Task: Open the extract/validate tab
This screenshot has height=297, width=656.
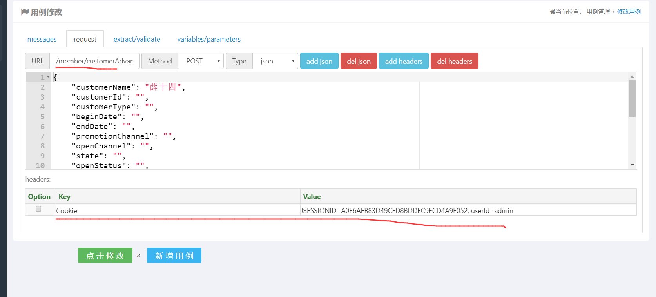Action: tap(137, 39)
